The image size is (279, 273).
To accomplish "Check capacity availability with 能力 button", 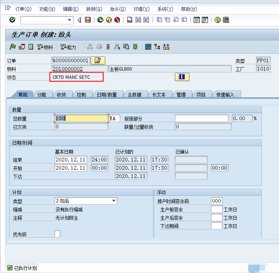I will 68,47.
